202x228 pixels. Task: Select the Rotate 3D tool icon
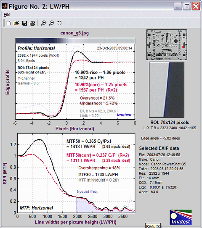click(x=59, y=23)
